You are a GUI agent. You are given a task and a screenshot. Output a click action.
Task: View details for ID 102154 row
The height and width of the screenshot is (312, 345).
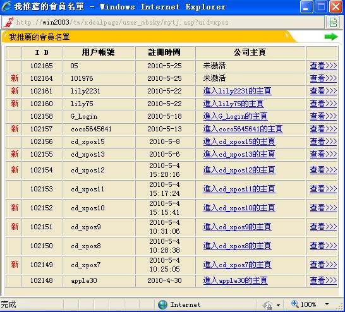tap(324, 170)
